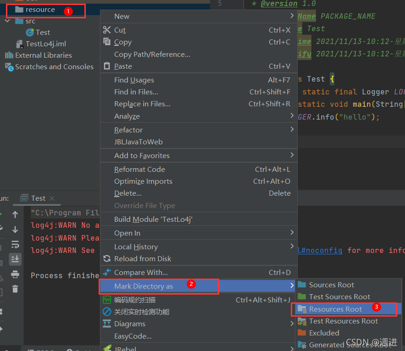
Task: Select Delete... menu entry
Action: pyautogui.click(x=199, y=193)
